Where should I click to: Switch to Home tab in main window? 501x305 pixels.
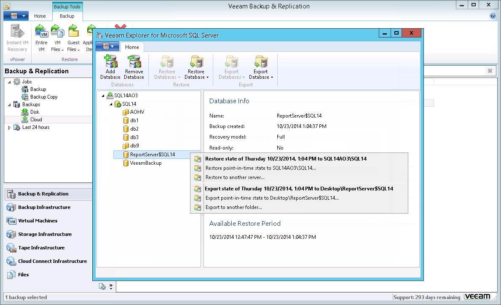(x=40, y=16)
